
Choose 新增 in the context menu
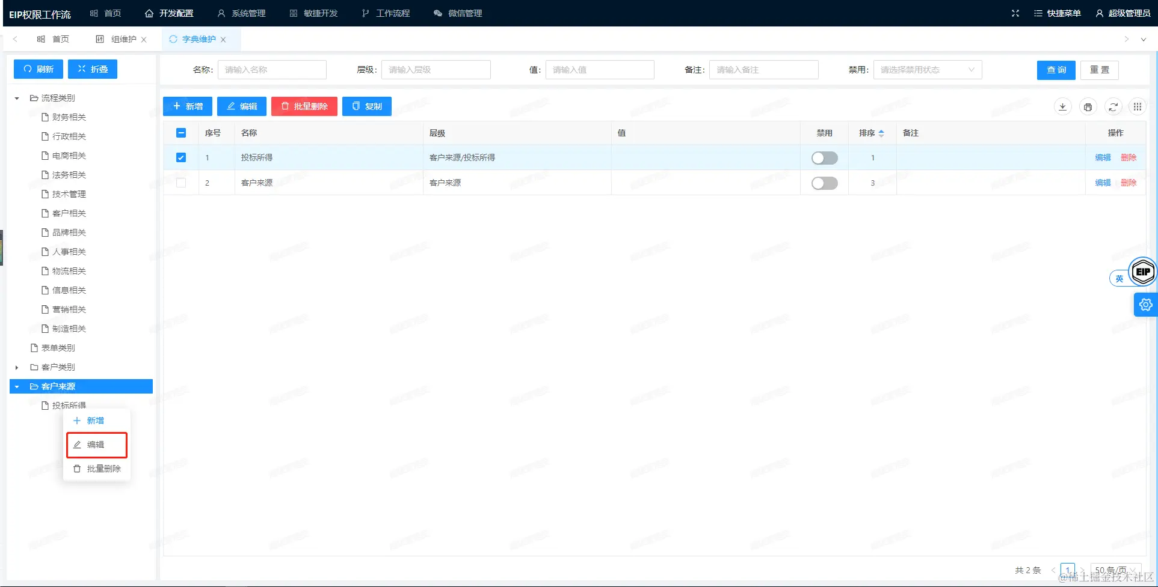(96, 421)
